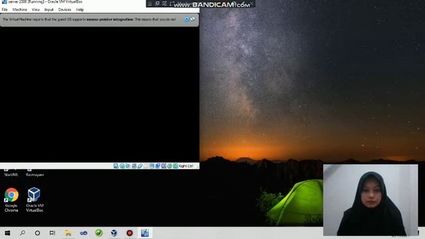Select the Kasmayani desktop shortcut
This screenshot has width=425, height=239.
click(x=35, y=173)
